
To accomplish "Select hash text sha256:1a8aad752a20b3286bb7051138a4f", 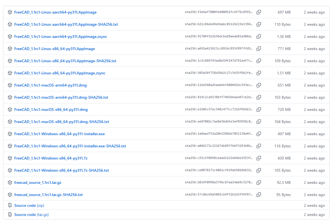I will [219, 134].
